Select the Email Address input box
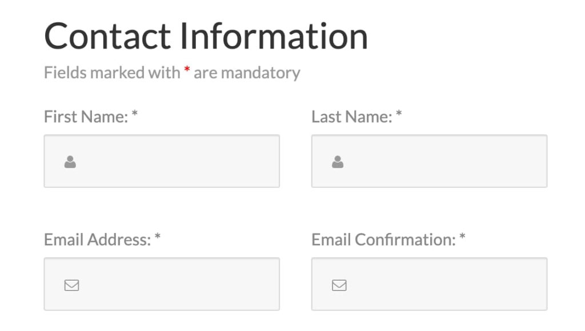 pos(171,284)
